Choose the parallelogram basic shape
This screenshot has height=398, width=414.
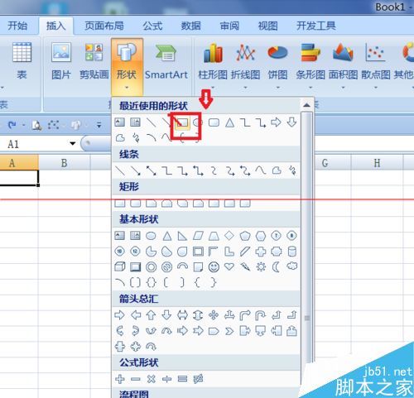(x=198, y=236)
